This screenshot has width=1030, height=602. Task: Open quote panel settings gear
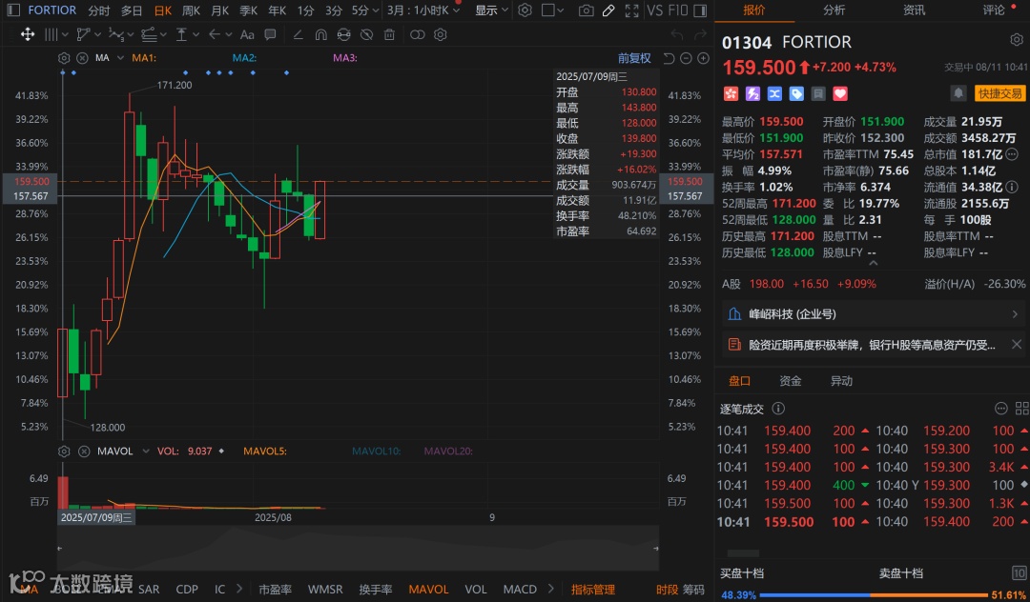click(x=1017, y=40)
